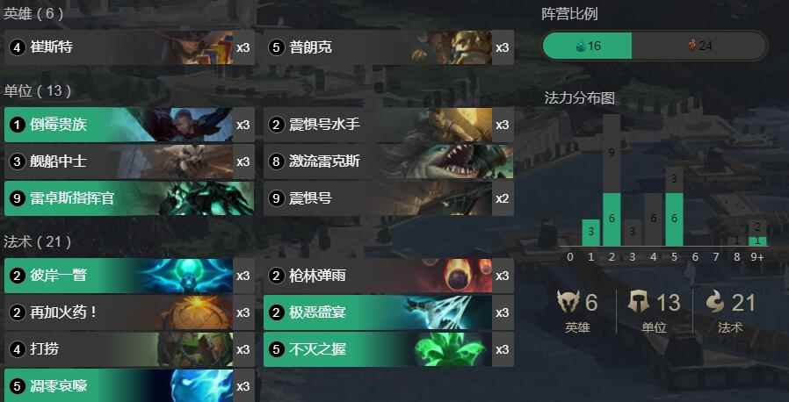Click the Twisted Fate 崔斯特 champion card
The width and height of the screenshot is (789, 402).
pos(129,47)
